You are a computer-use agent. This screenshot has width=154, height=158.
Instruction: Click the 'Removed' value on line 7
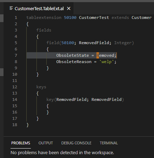point(105,55)
